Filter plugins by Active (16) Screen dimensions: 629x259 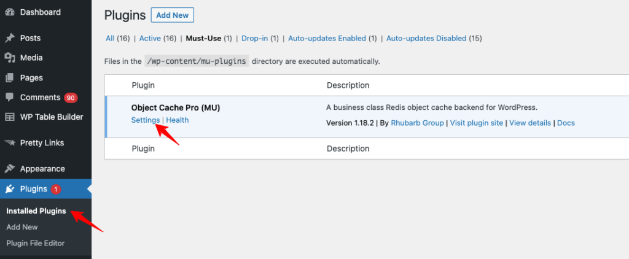point(158,39)
